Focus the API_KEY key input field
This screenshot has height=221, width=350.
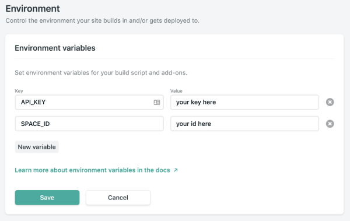point(89,102)
